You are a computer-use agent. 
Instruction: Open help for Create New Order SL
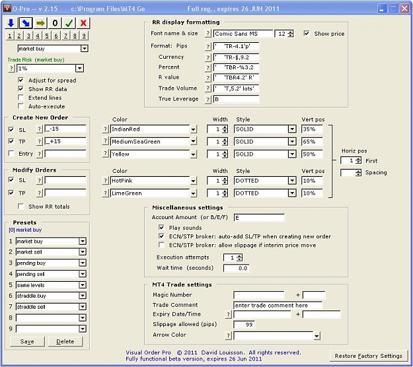[39, 129]
